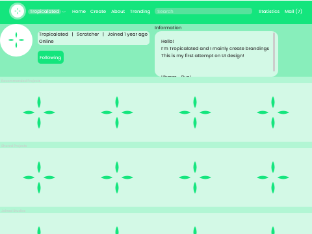This screenshot has width=312, height=234.
Task: Click the "Recommended Projects" section label
Action: 21,81
